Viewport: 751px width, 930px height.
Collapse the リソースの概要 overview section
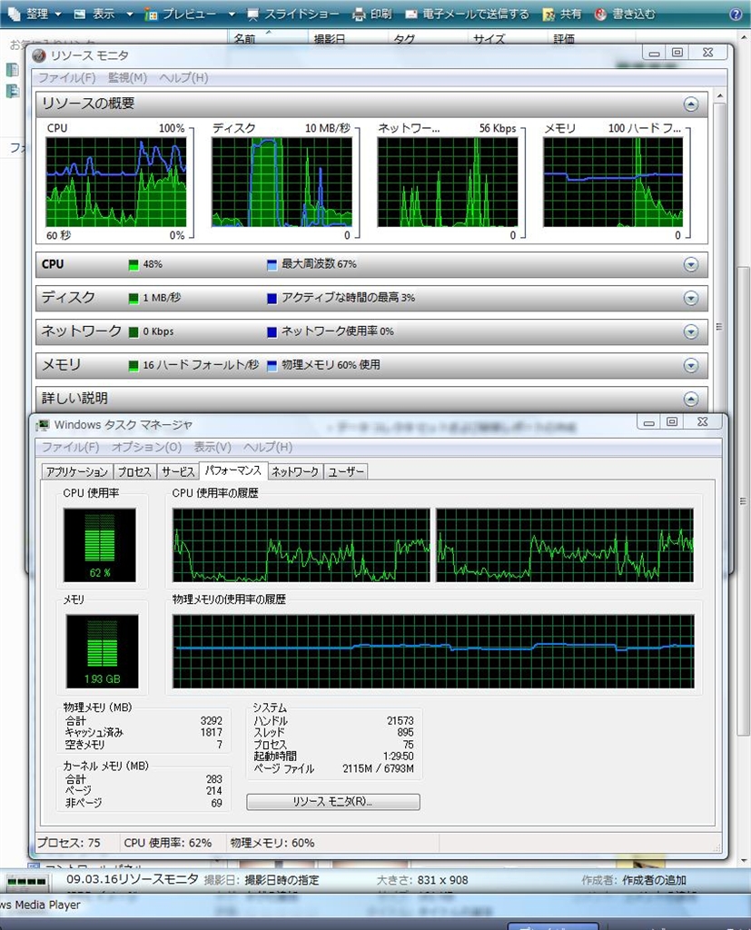690,104
